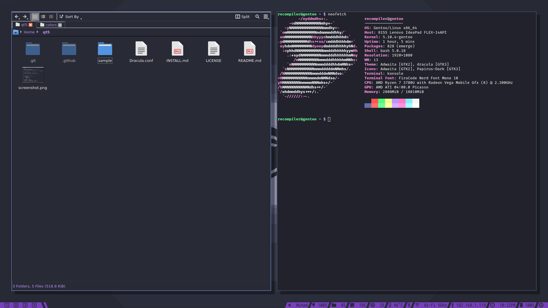Click the Wi-Fi signal icon

click(417, 305)
